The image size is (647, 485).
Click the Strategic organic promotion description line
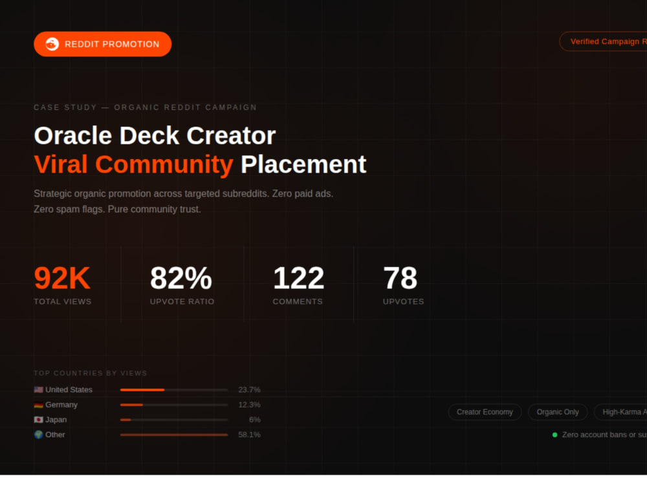click(x=184, y=193)
